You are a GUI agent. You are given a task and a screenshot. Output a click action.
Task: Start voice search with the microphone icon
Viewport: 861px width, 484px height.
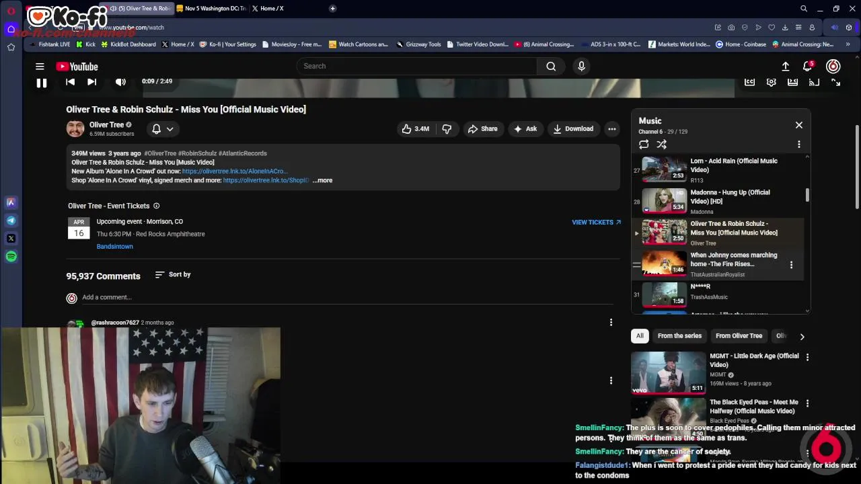coord(582,66)
